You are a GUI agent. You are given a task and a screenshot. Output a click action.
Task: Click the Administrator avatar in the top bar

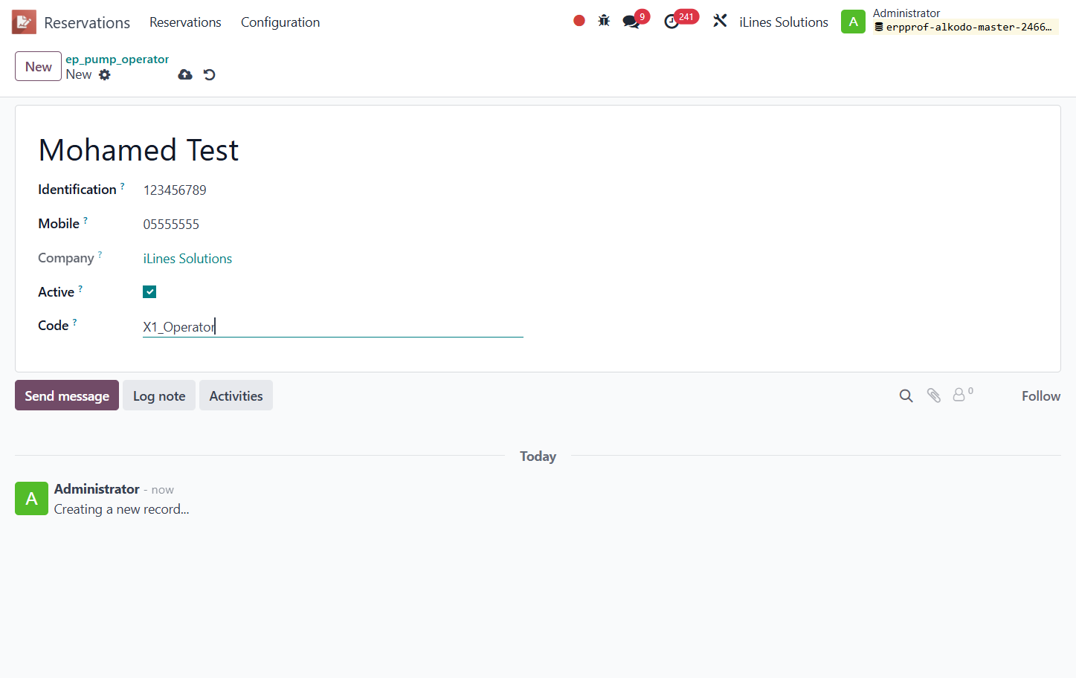pyautogui.click(x=853, y=22)
